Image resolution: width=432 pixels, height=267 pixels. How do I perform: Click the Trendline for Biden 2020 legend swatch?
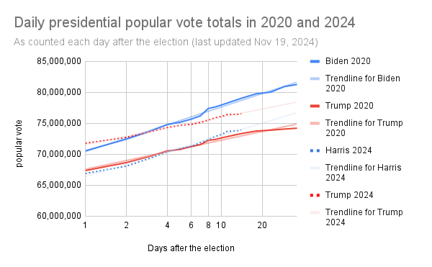pos(315,78)
